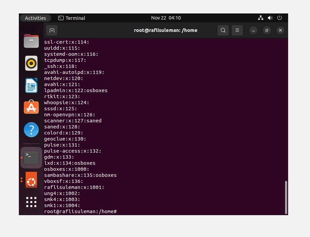Click the line systemd-oom:x:116:
This screenshot has height=237, width=310.
click(x=71, y=54)
